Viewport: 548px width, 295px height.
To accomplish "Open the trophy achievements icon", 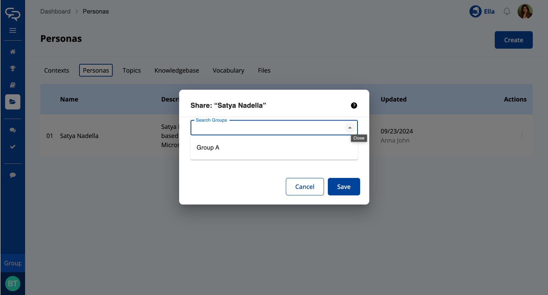I will (x=13, y=68).
